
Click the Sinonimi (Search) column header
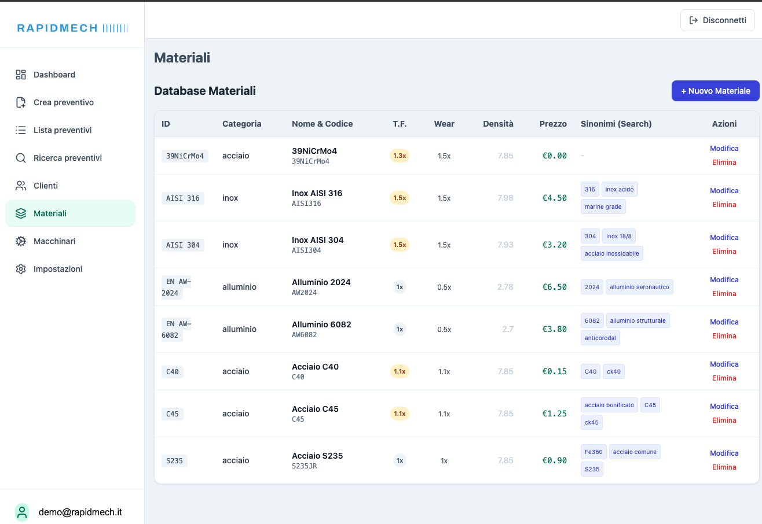click(616, 124)
